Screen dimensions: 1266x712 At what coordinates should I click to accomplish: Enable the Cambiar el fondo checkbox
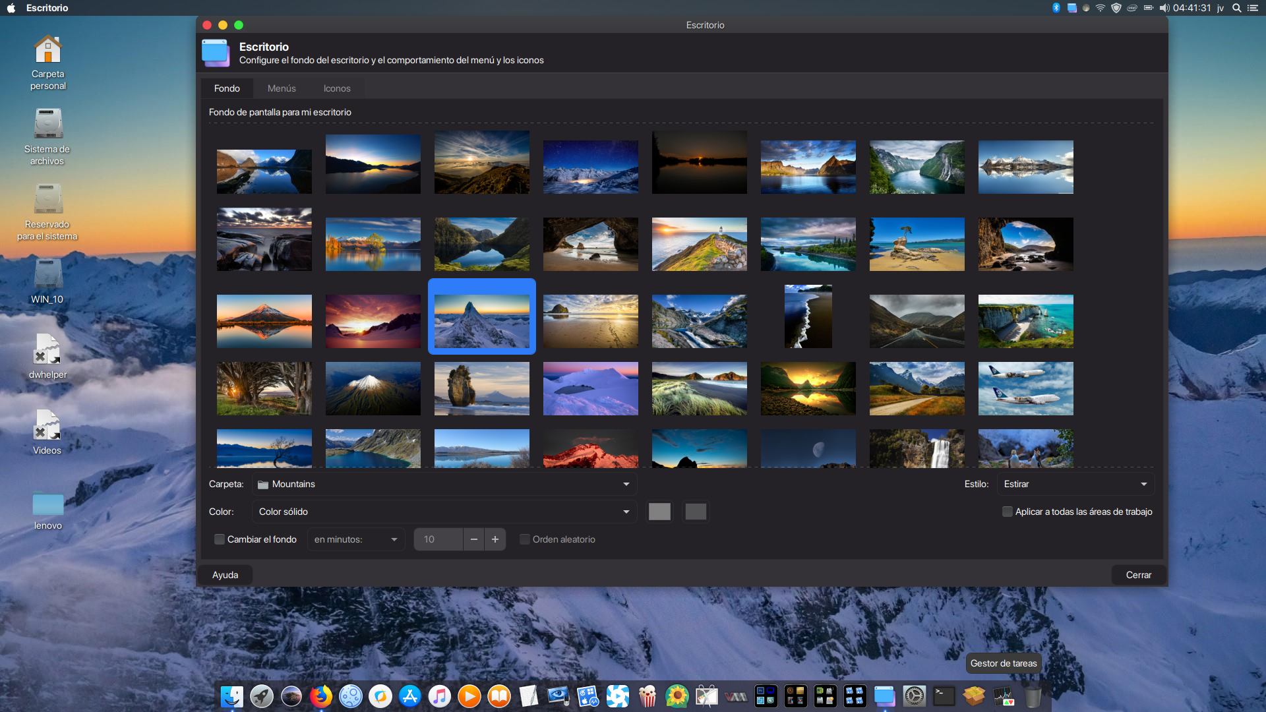click(220, 539)
